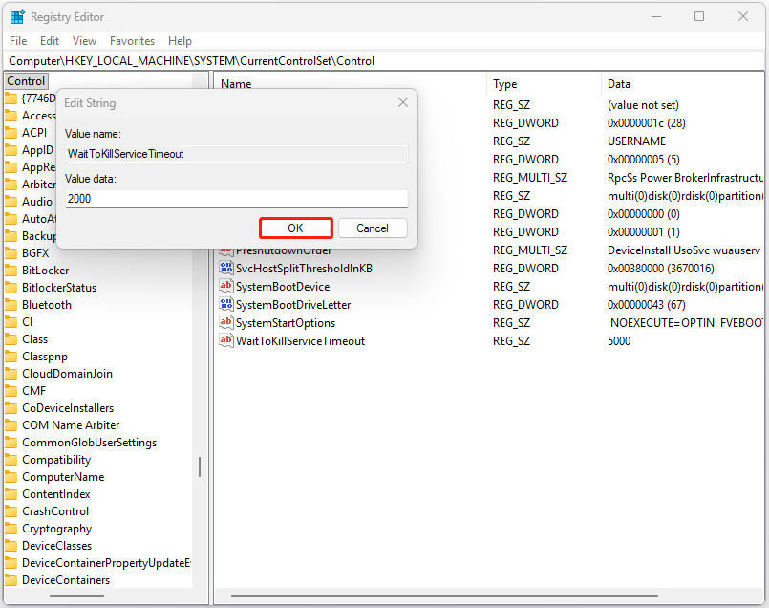Screen dimensions: 769x608
Task: Click the 0x00380000 (3670016) data value
Action: point(661,269)
